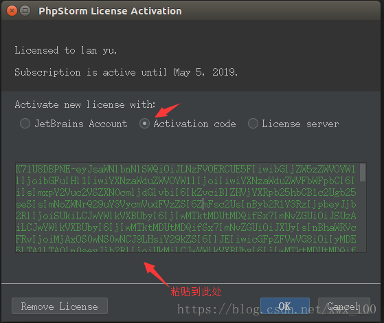Screen dimensions: 384x323
Task: Click the subscription expiry date line
Action: [126, 72]
